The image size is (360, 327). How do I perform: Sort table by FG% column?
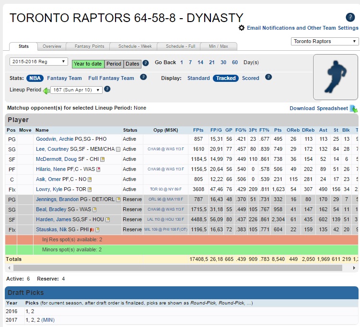point(241,130)
